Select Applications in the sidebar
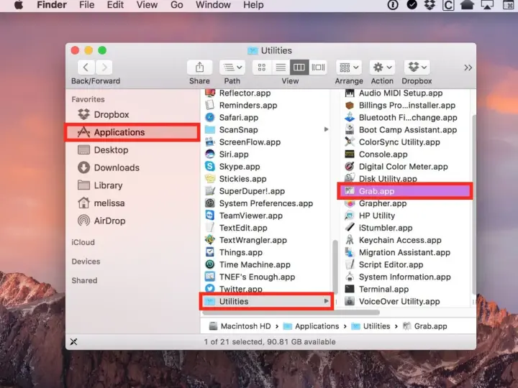518x388 pixels. point(132,132)
